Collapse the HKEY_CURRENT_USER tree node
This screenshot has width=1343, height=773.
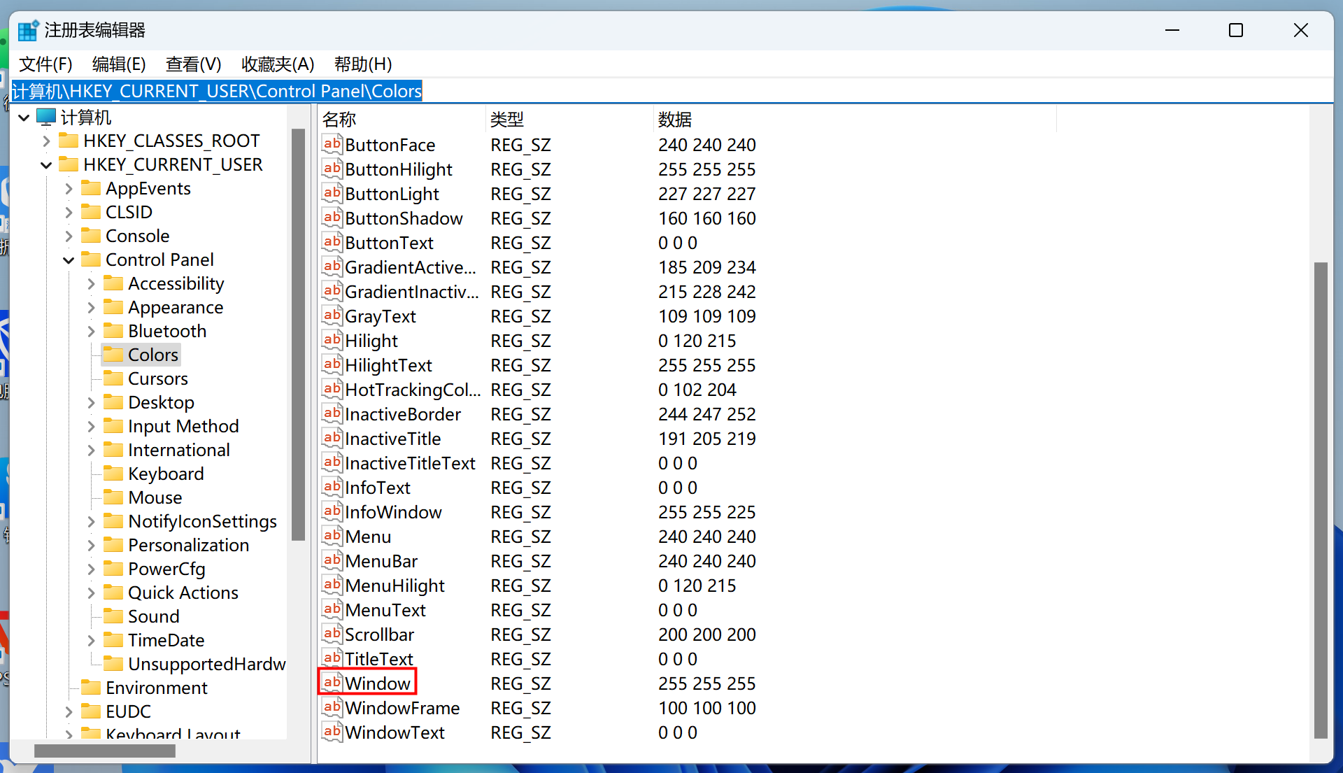(x=46, y=165)
